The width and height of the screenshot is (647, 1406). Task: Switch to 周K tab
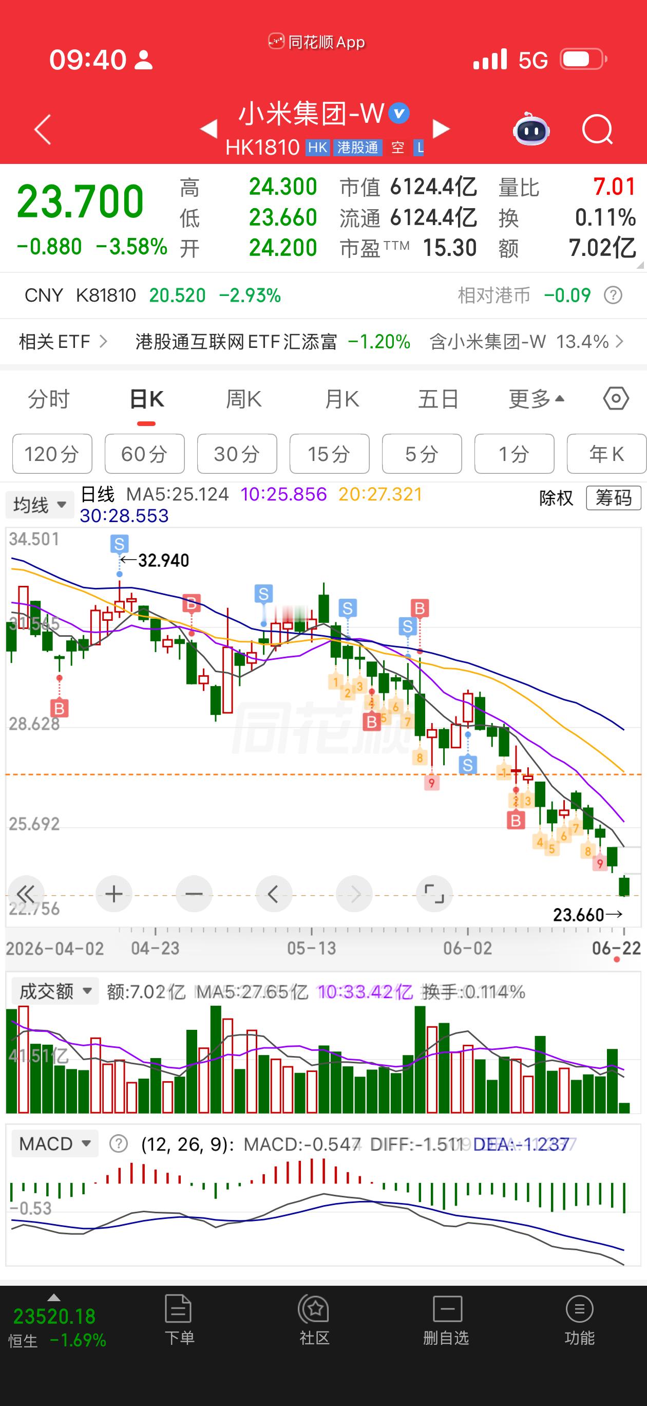pyautogui.click(x=244, y=399)
